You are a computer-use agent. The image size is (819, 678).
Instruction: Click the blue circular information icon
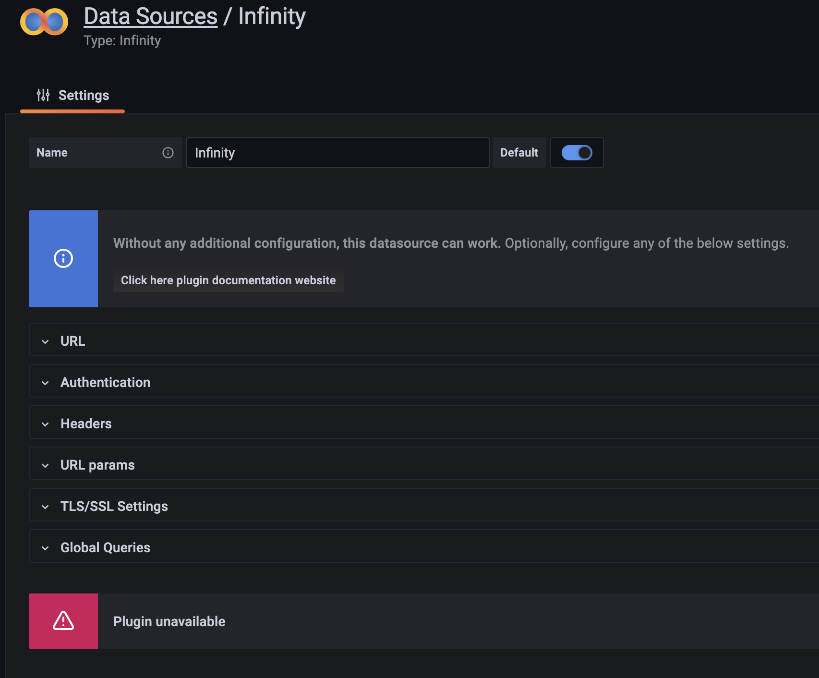point(63,258)
